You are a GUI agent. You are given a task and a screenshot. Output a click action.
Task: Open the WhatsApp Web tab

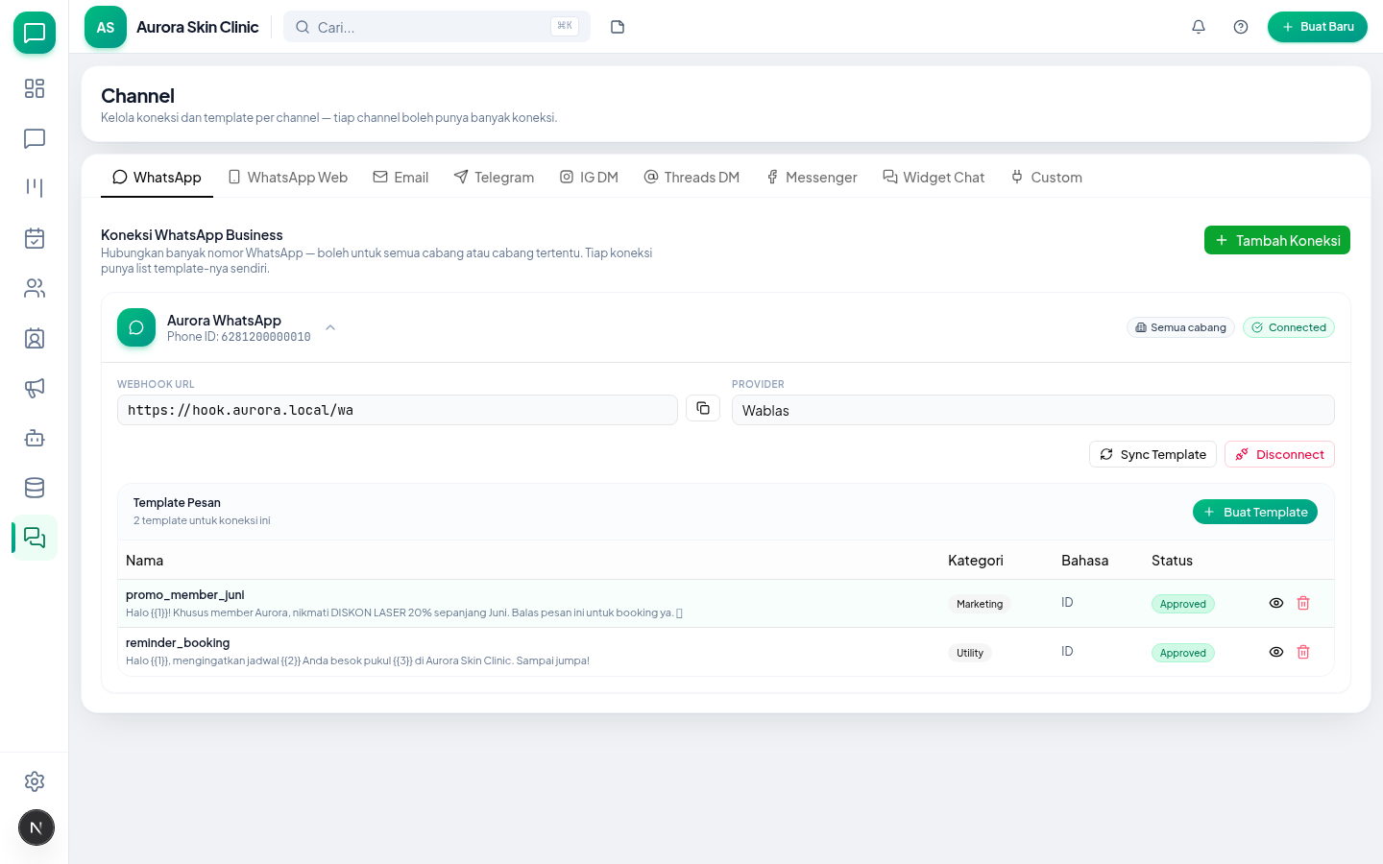288,177
